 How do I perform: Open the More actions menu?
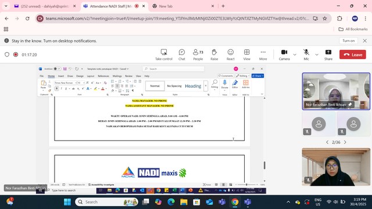tap(263, 55)
